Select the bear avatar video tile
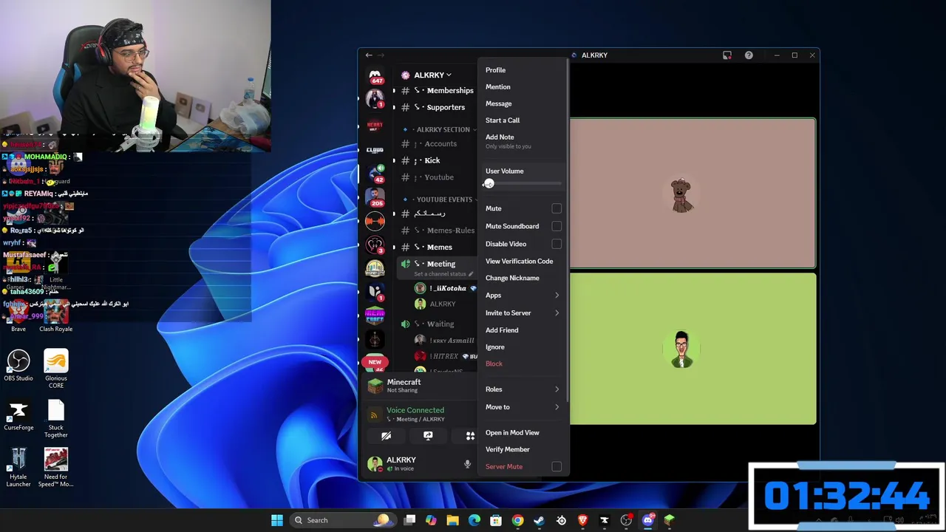 (x=693, y=194)
